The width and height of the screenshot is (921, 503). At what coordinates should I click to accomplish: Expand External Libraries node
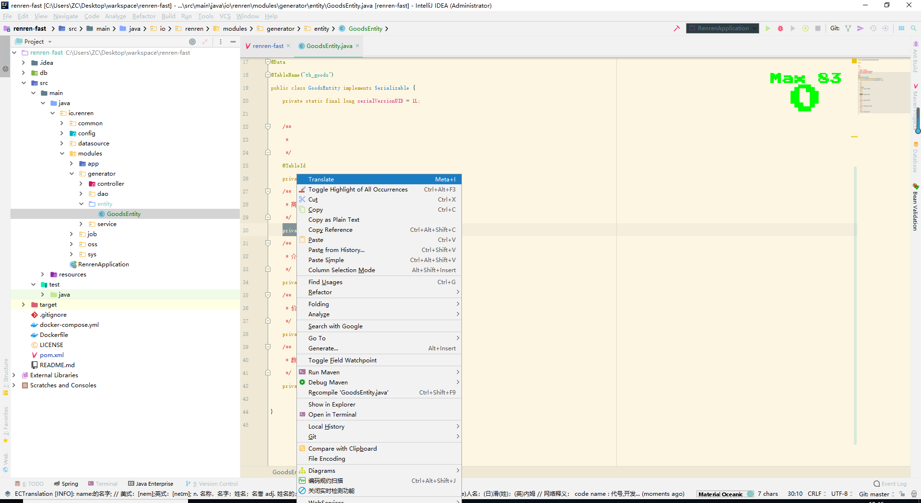coord(14,375)
